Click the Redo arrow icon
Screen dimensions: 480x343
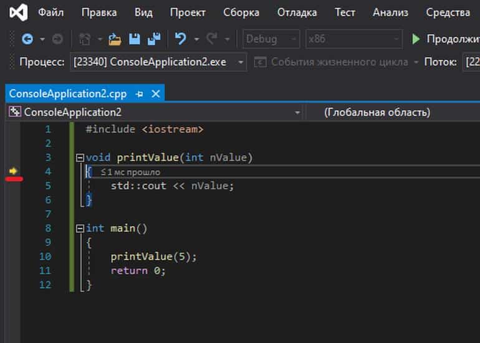pyautogui.click(x=212, y=39)
